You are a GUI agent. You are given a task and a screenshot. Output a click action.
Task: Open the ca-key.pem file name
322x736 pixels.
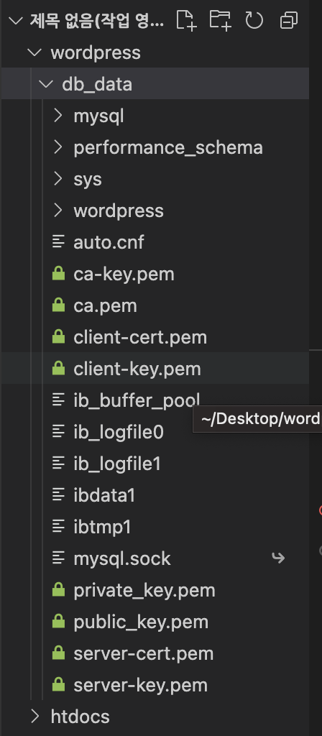click(124, 274)
